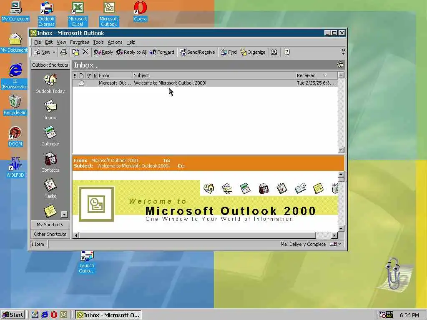Sort messages by the Received column header
Screen dimensions: 427x320
point(316,75)
